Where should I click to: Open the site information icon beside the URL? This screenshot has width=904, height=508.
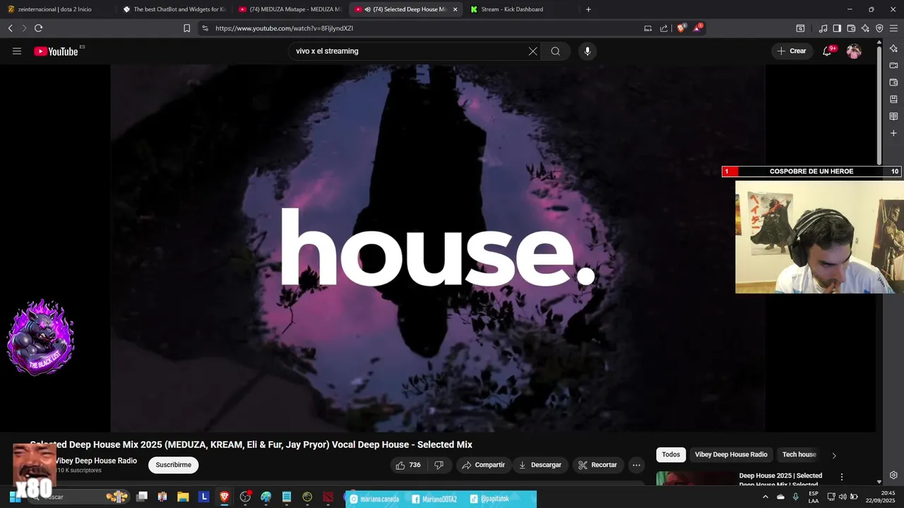205,28
